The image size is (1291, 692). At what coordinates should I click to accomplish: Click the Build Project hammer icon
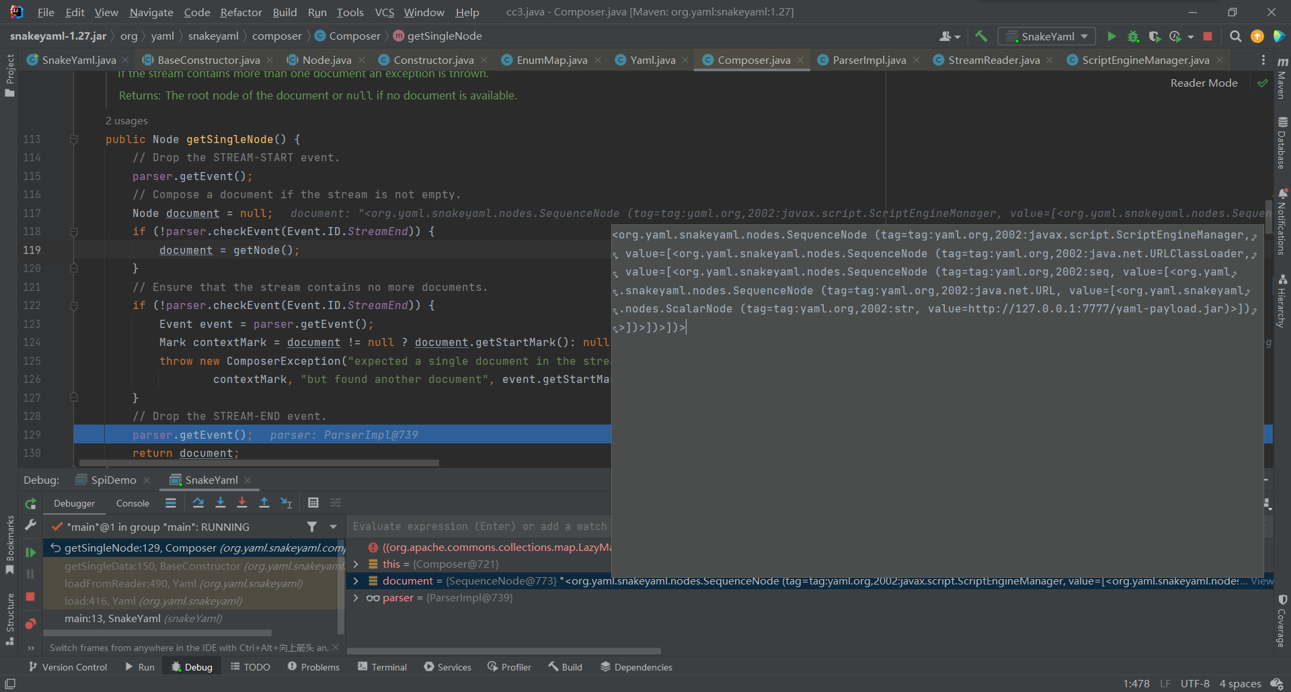tap(981, 36)
